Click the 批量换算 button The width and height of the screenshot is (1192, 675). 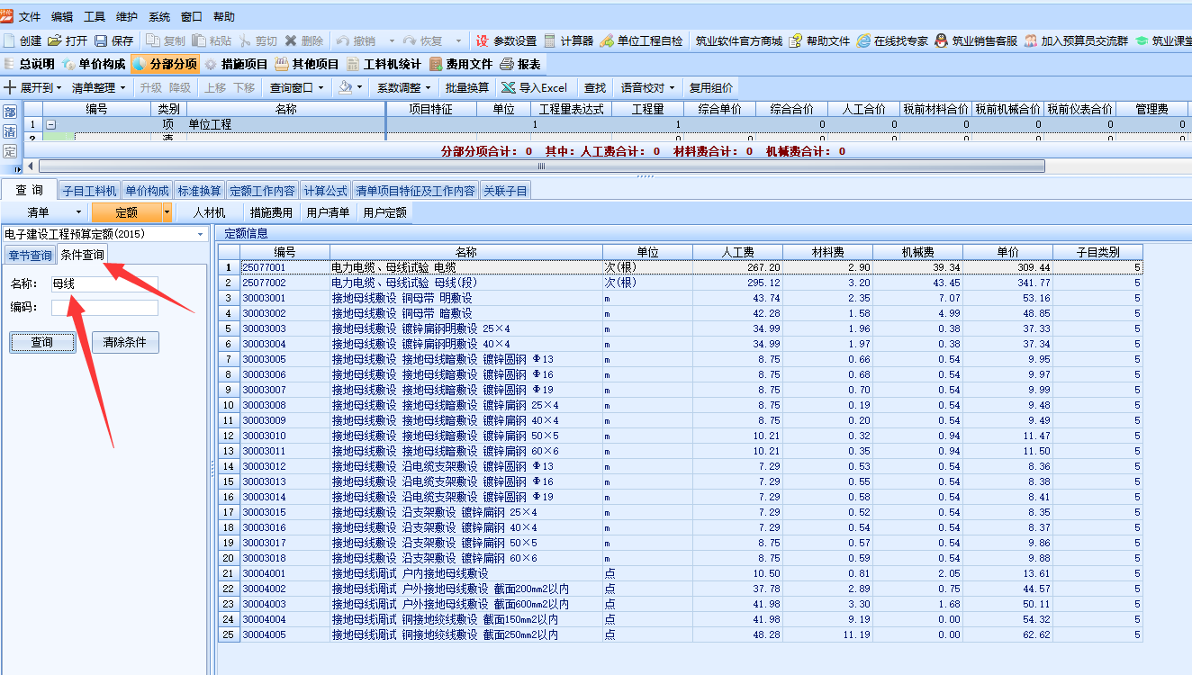click(467, 87)
